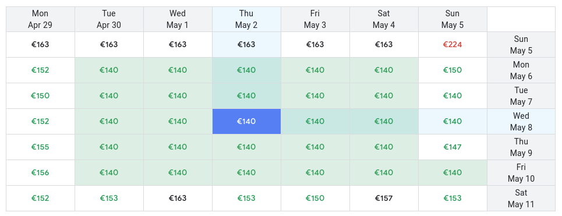Choose the €150 fare under Fri May 3 in bottom row
The width and height of the screenshot is (562, 216).
tap(315, 198)
